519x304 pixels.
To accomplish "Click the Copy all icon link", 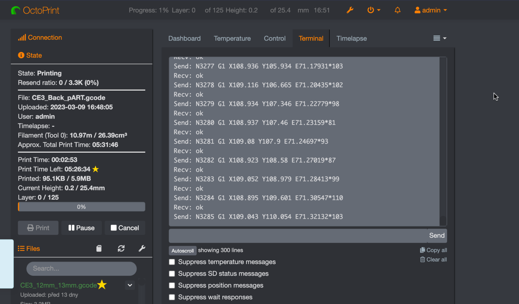I will pyautogui.click(x=433, y=250).
